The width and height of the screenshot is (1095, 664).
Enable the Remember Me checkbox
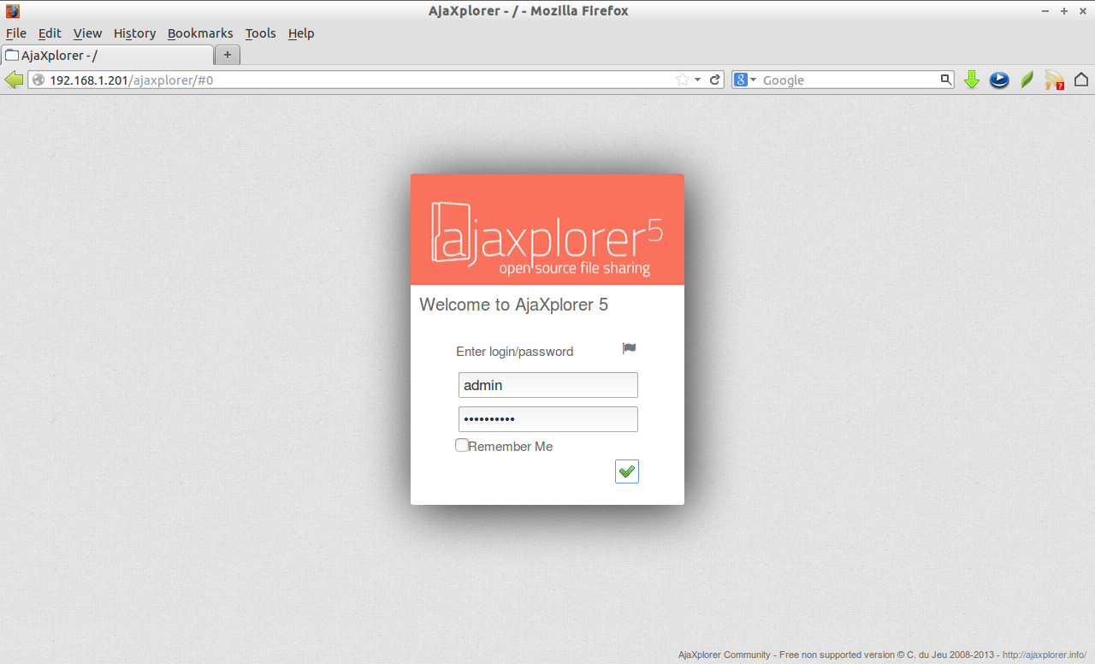pos(462,445)
